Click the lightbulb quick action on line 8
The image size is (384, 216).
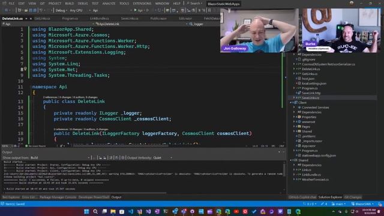(25, 69)
